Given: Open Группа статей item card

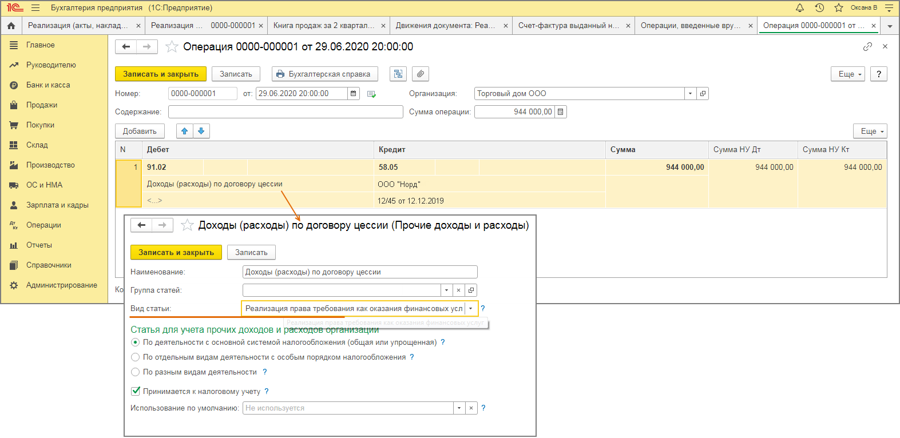Looking at the screenshot, I should click(x=471, y=290).
